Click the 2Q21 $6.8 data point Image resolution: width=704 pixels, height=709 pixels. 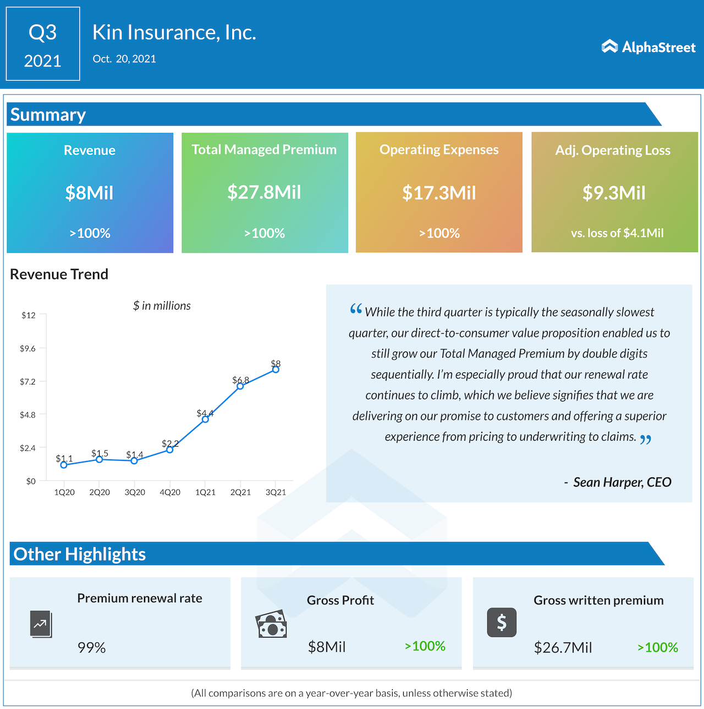240,386
